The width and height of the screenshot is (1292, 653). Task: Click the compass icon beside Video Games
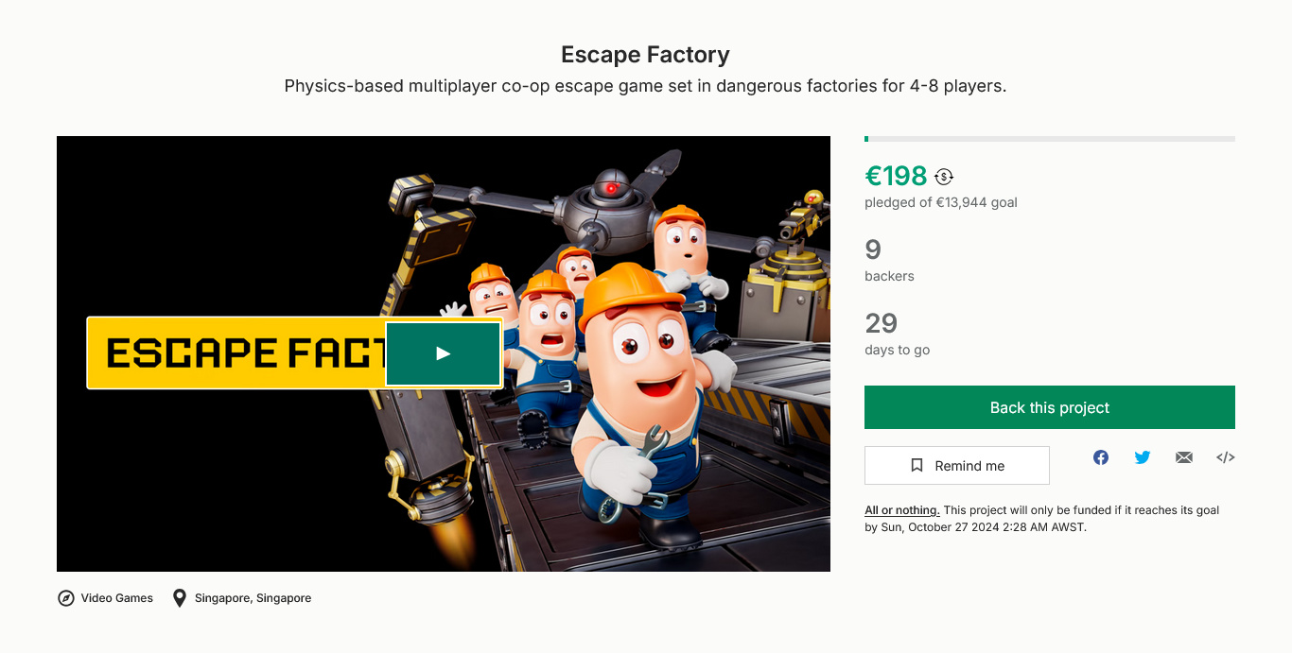point(66,598)
